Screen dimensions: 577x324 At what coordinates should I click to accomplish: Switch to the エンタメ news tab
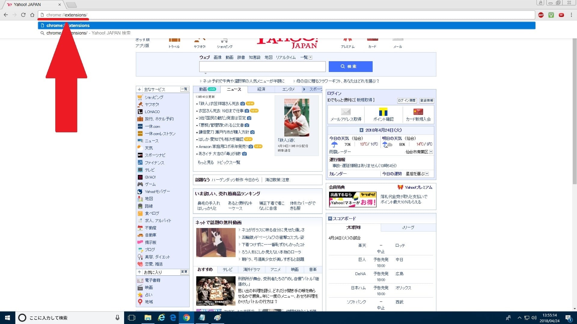[x=288, y=89]
